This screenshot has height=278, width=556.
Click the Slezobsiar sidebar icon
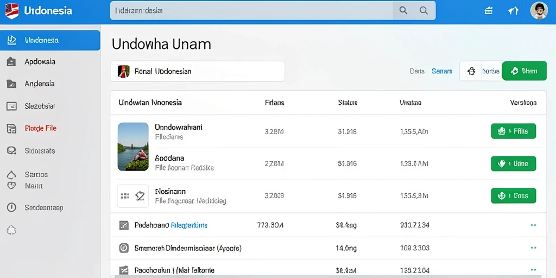tap(11, 106)
